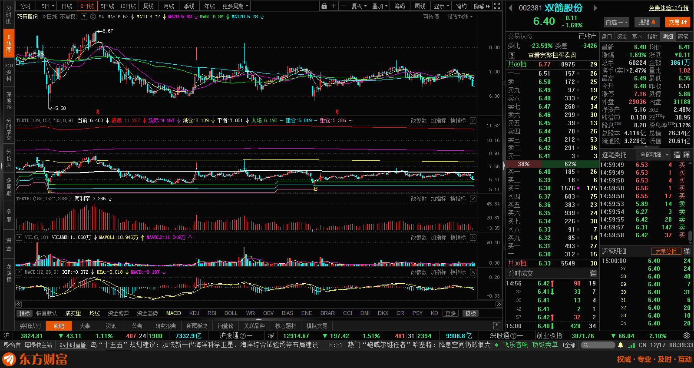
Task: Close the THRTD indicator panel
Action: [473, 120]
